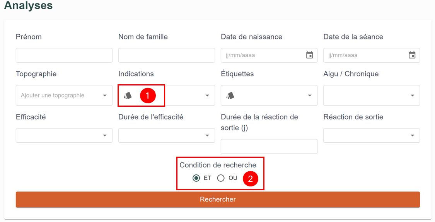This screenshot has width=435, height=222.
Task: Click the Date de la séance date field
Action: click(372, 55)
